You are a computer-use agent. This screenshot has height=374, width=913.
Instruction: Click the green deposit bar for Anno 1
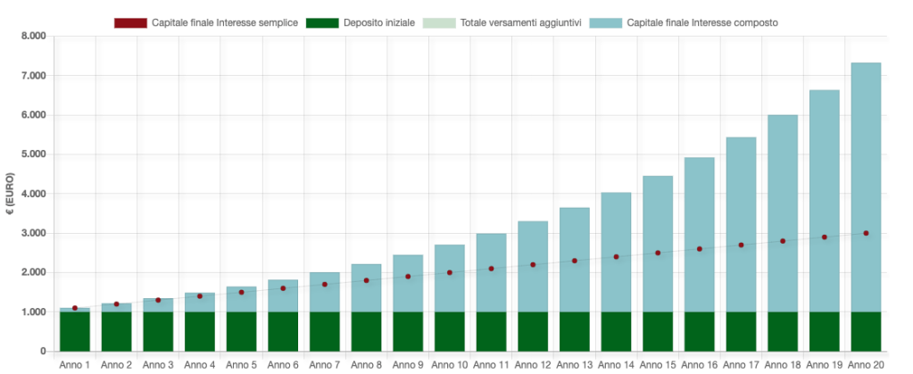pyautogui.click(x=75, y=331)
